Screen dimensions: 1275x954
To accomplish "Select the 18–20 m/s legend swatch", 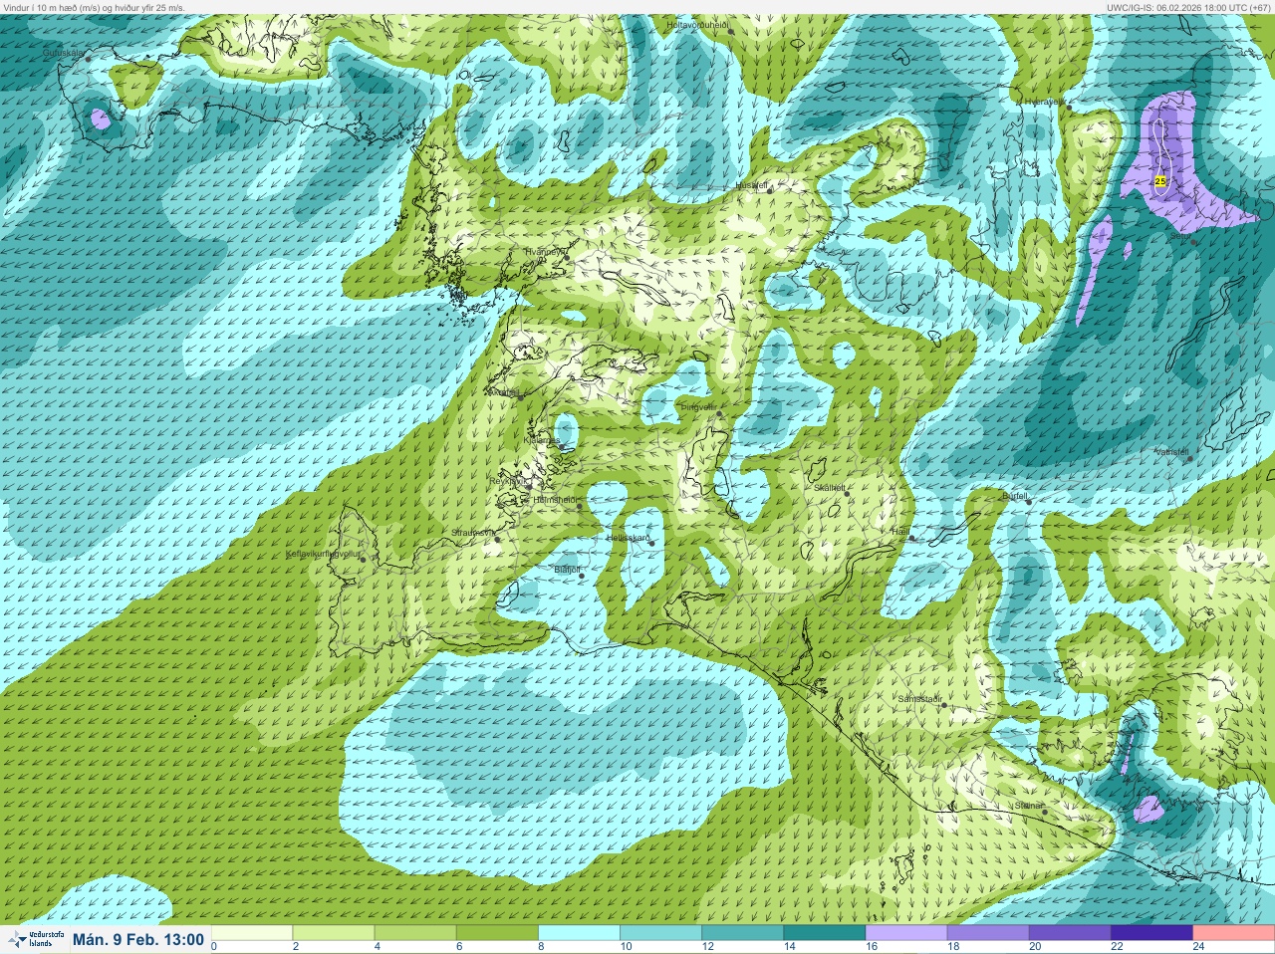I will click(989, 933).
